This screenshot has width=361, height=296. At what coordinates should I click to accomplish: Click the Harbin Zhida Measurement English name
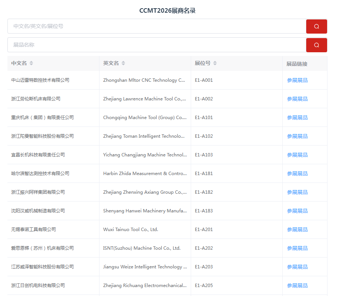click(144, 174)
